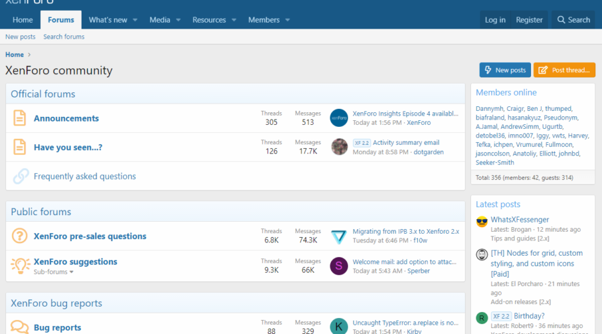Open the Resources tab
The height and width of the screenshot is (334, 602).
(209, 19)
